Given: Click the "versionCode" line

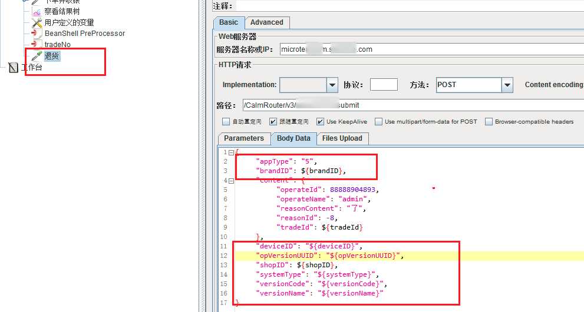Looking at the screenshot, I should click(321, 284).
